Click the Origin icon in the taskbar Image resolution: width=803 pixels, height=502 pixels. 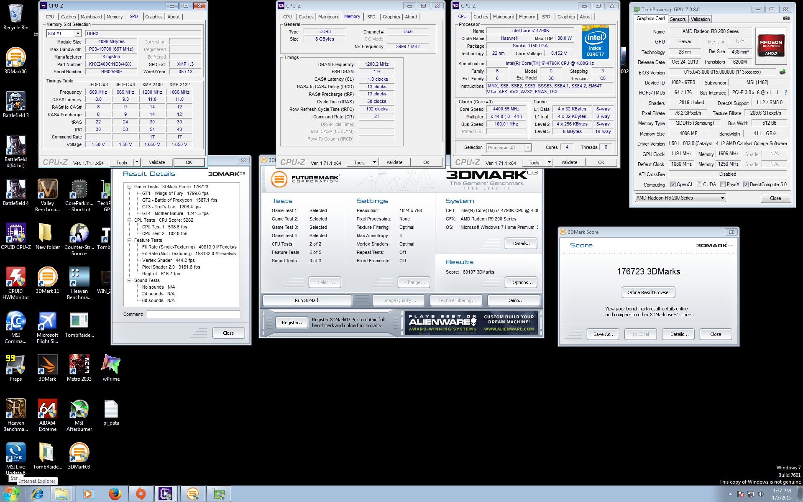pos(141,494)
